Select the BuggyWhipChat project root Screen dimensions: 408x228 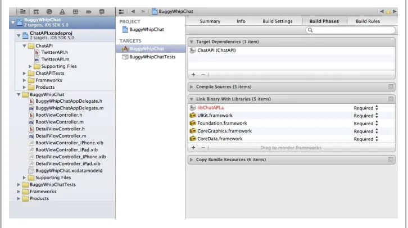(x=62, y=22)
